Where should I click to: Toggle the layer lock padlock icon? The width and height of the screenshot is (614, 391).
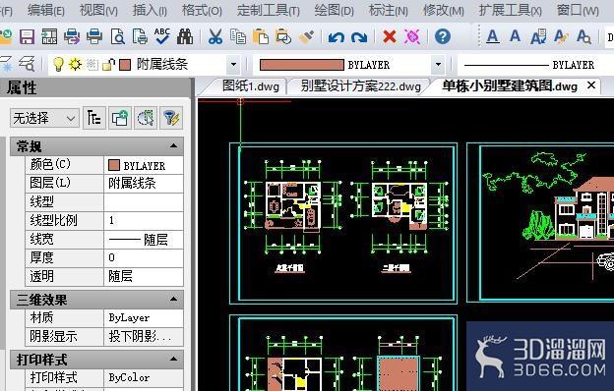coord(108,64)
